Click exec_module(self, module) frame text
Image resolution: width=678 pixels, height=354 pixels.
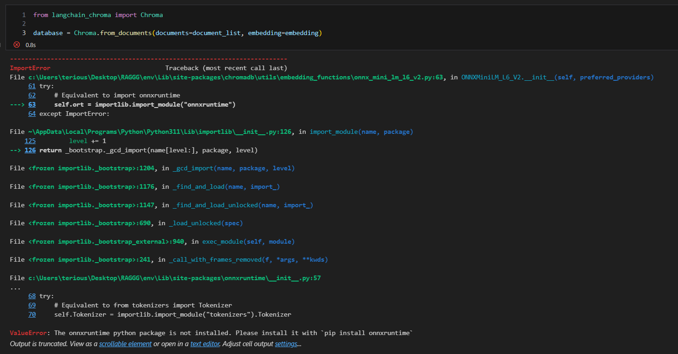248,241
